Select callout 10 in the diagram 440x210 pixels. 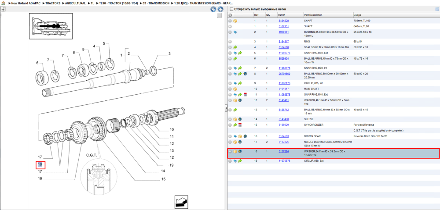tap(172, 129)
